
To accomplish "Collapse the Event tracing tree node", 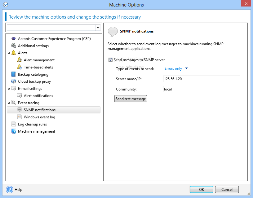I will [x=9, y=103].
